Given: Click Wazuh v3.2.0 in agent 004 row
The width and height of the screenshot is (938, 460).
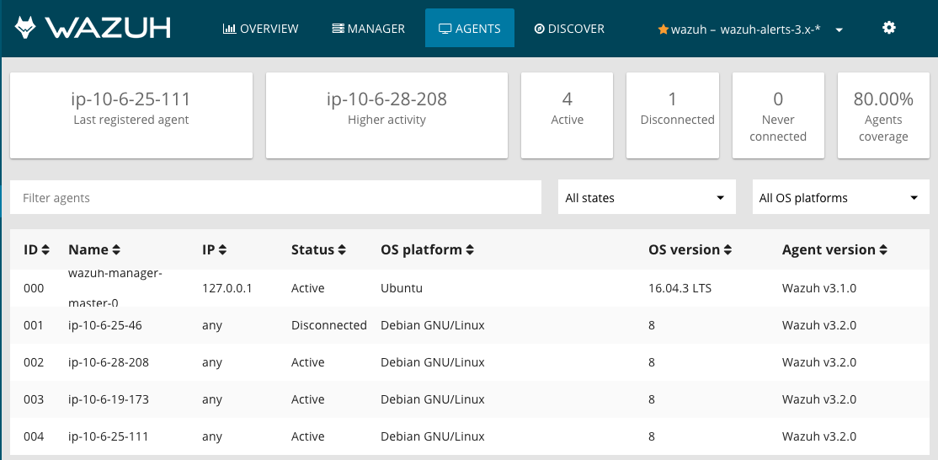Looking at the screenshot, I should tap(819, 436).
